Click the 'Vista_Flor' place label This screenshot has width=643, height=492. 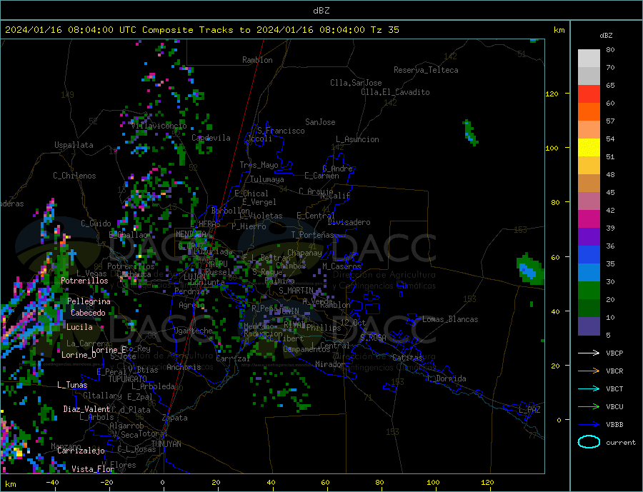click(93, 469)
